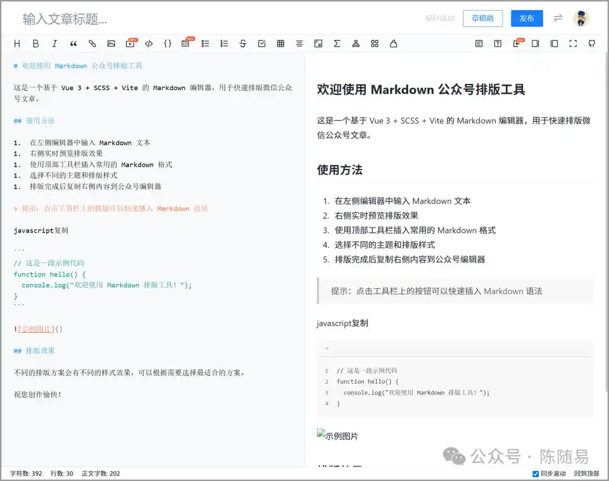Insert a math formula with the Σ icon
Image resolution: width=609 pixels, height=481 pixels.
coord(337,43)
